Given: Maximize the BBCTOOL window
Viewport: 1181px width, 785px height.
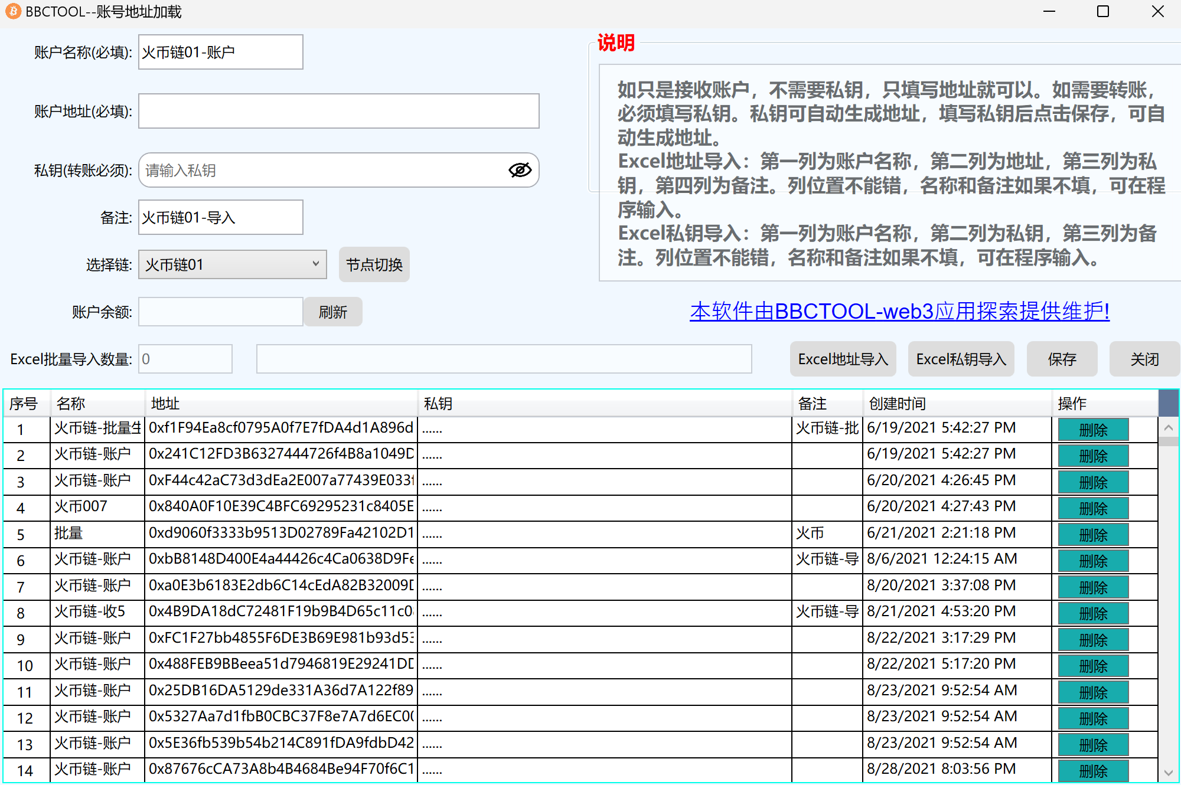Looking at the screenshot, I should coord(1102,11).
